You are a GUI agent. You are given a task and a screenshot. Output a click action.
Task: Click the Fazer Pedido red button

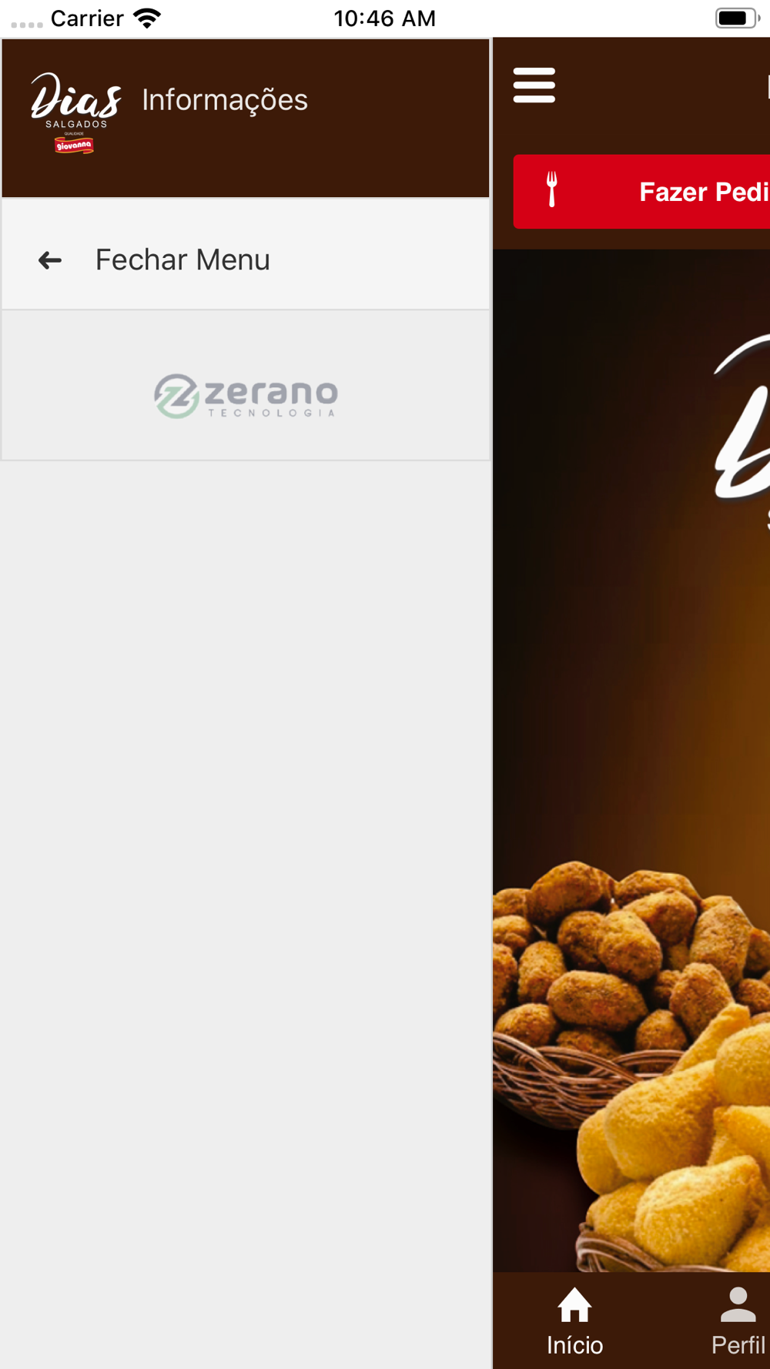tap(641, 192)
